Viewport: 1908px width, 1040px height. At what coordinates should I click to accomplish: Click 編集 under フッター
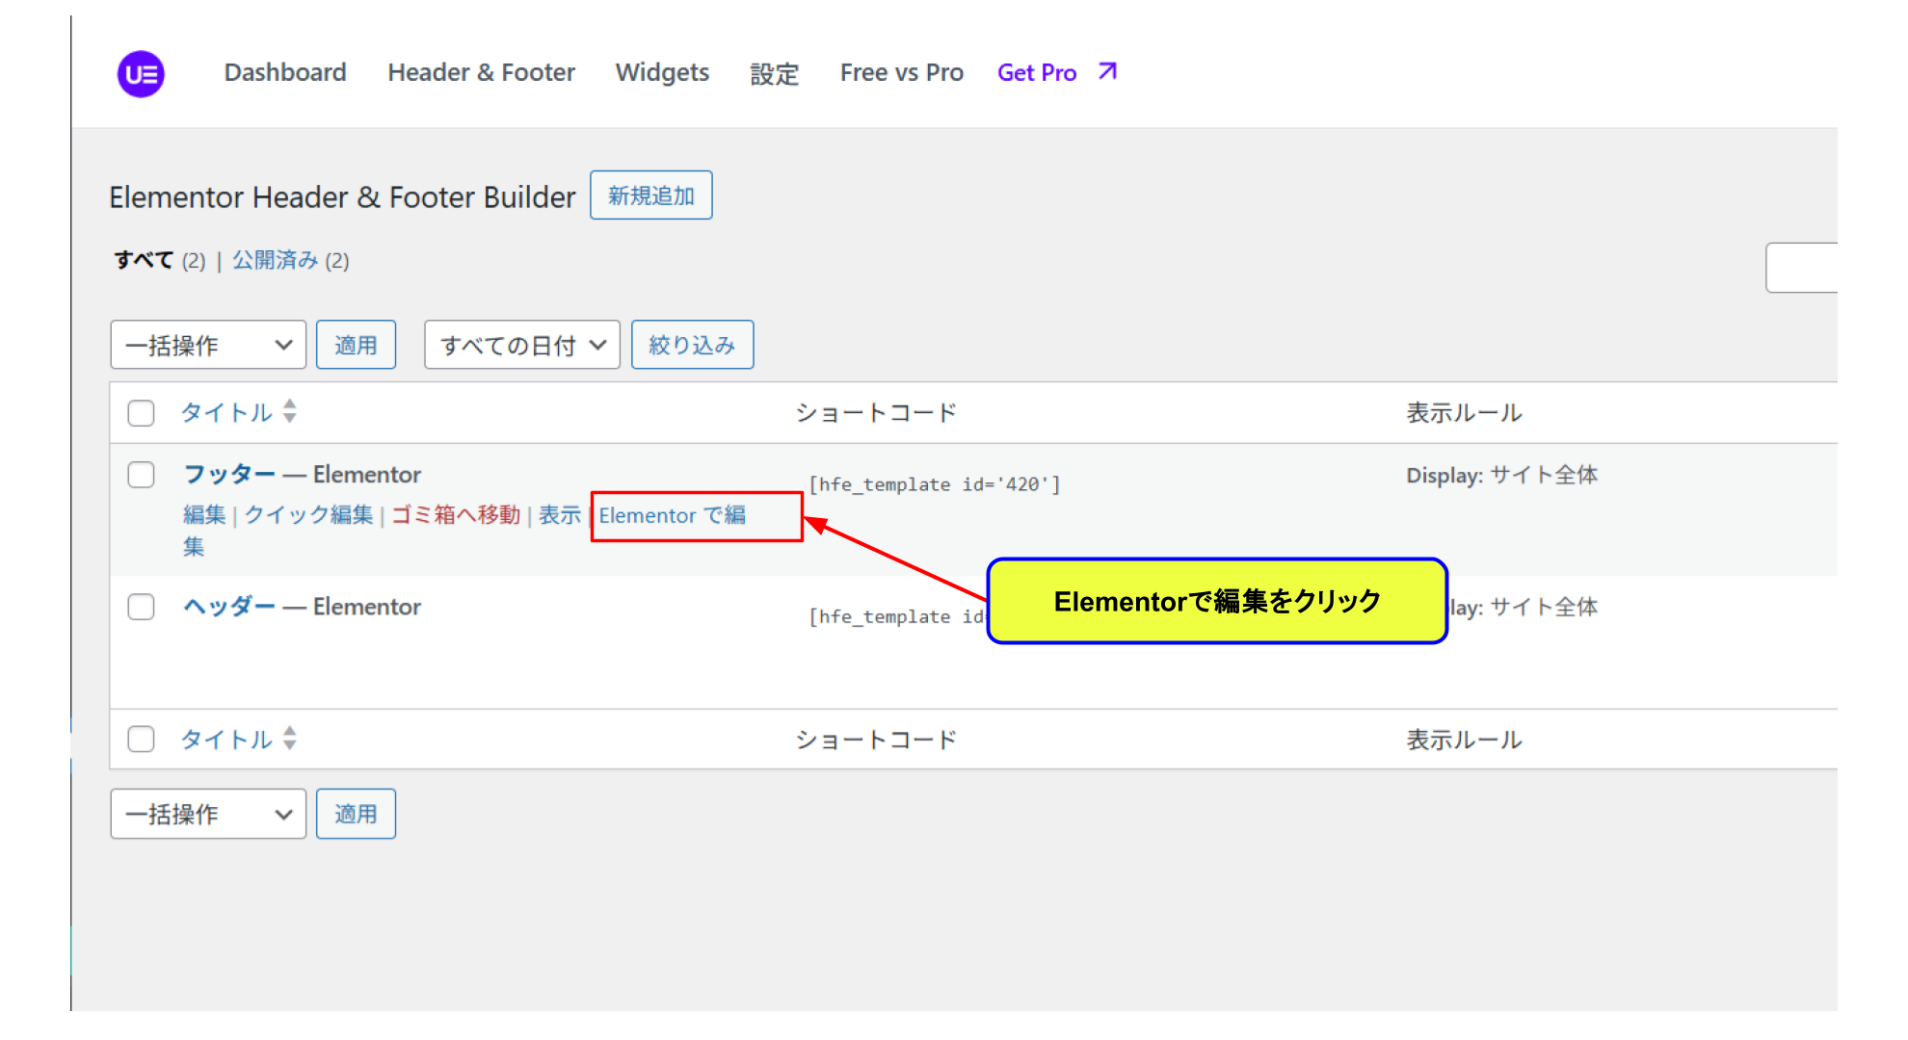click(204, 514)
